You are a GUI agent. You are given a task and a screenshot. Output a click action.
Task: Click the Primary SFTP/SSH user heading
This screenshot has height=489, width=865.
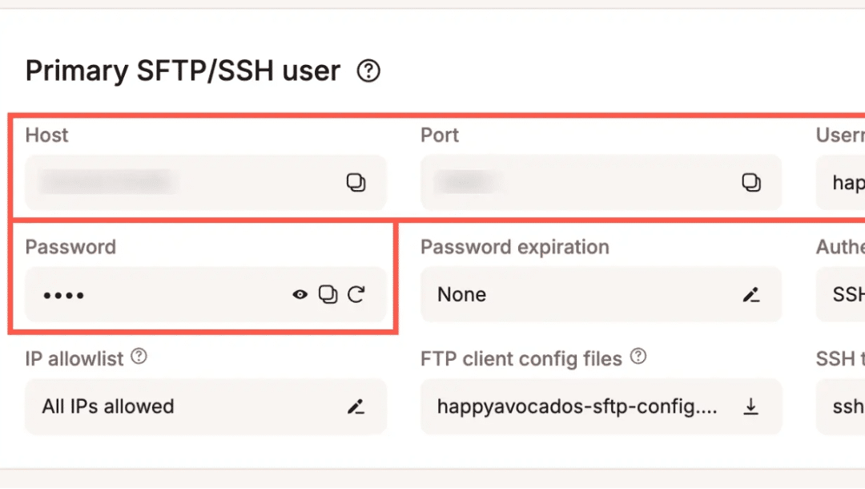[183, 71]
